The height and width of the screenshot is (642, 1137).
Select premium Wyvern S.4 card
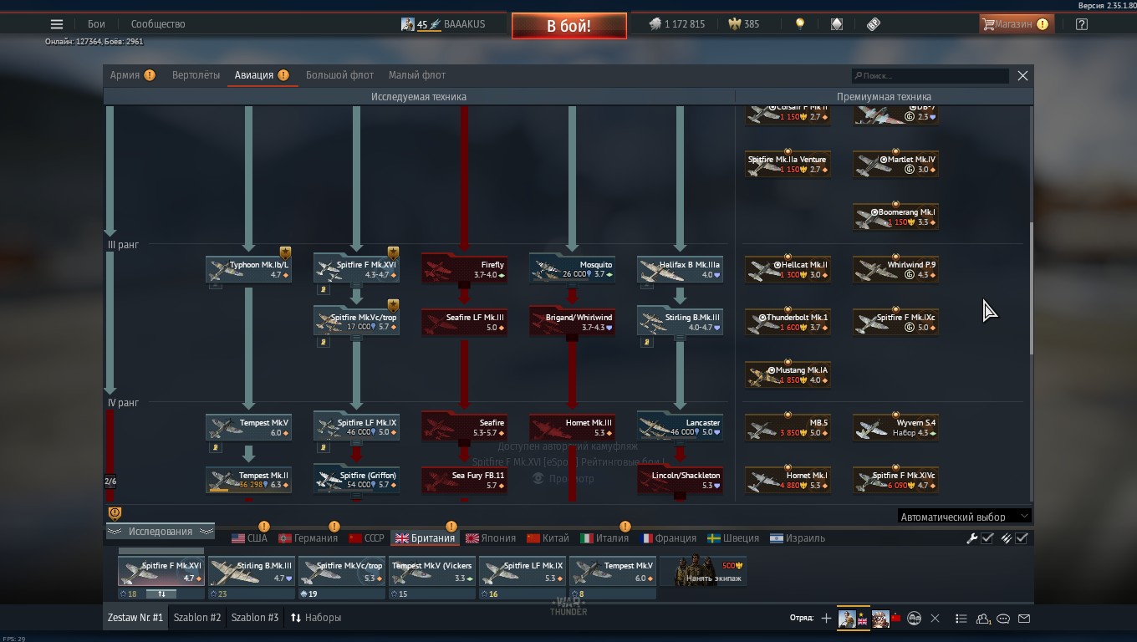click(x=895, y=427)
